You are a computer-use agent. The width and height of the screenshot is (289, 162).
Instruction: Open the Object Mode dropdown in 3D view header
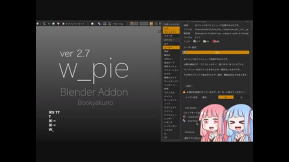[75, 24]
